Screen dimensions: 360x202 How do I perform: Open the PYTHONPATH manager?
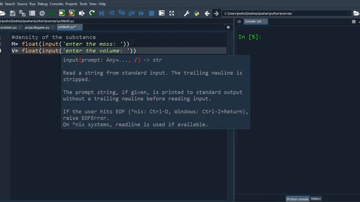coord(196,13)
